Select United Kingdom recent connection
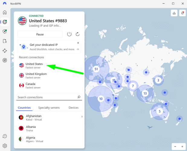This screenshot has width=187, height=151. pyautogui.click(x=36, y=75)
